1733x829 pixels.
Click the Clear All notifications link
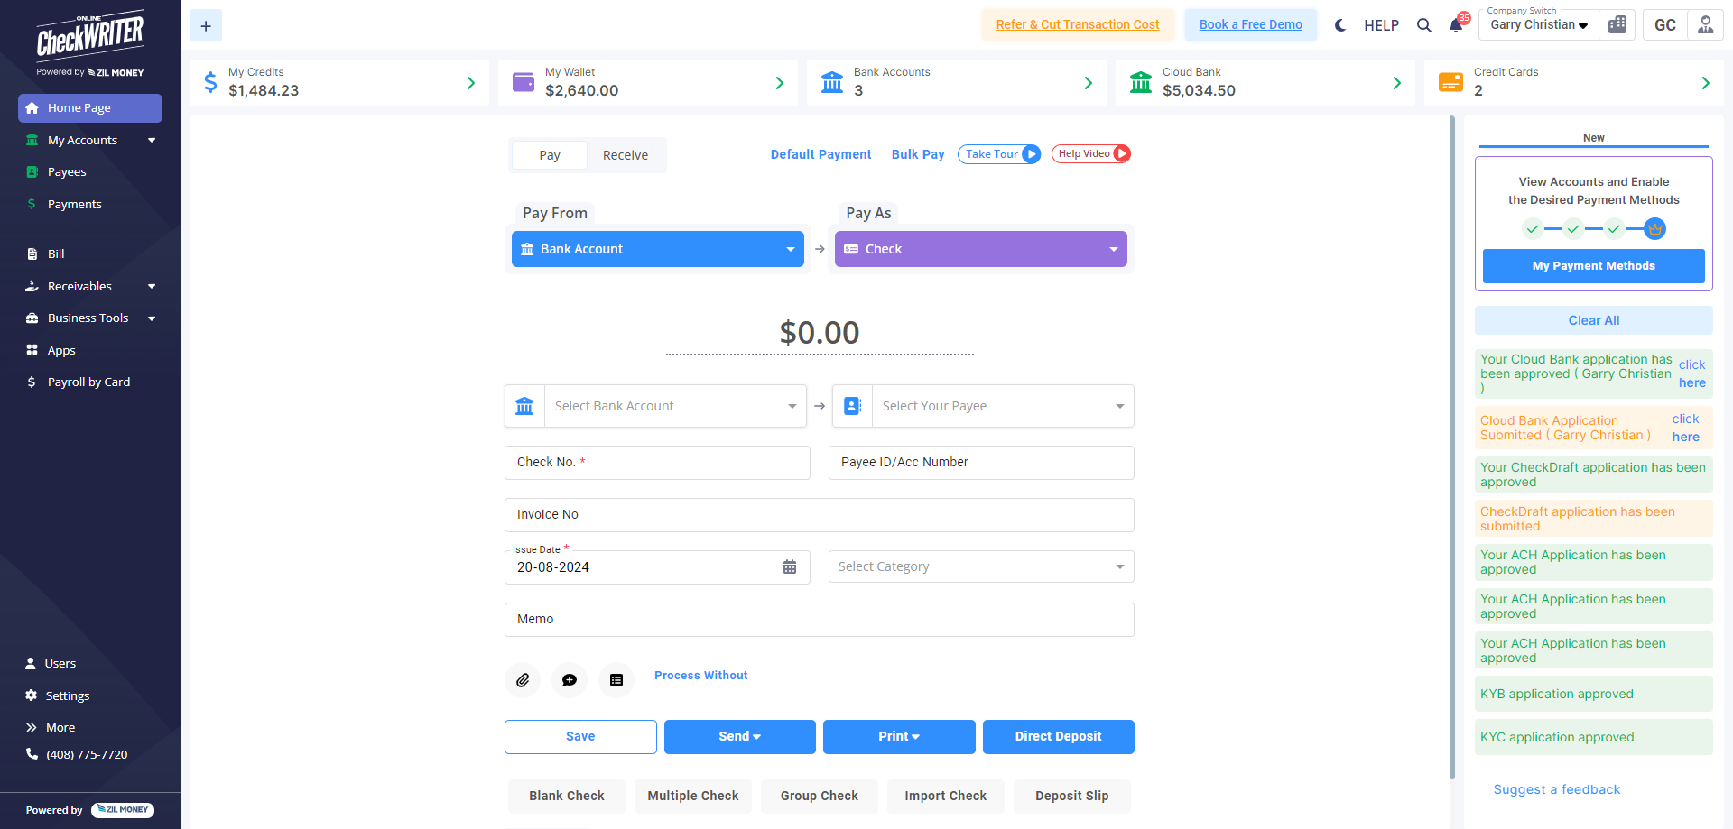click(1593, 320)
